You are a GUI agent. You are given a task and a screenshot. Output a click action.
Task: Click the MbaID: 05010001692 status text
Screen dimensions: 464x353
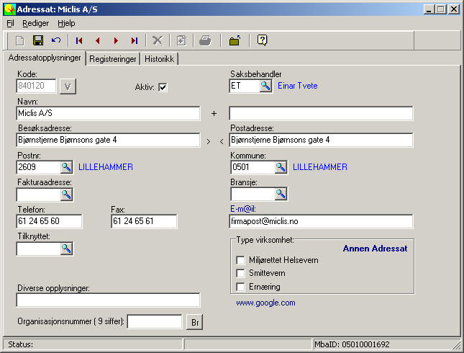[x=352, y=344]
